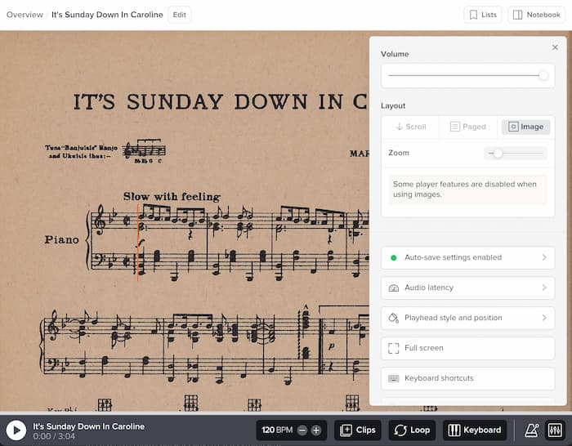The height and width of the screenshot is (446, 572).
Task: Open Keyboard shortcuts
Action: click(x=467, y=378)
